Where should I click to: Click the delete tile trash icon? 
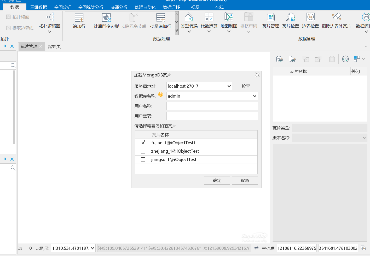coord(332,59)
